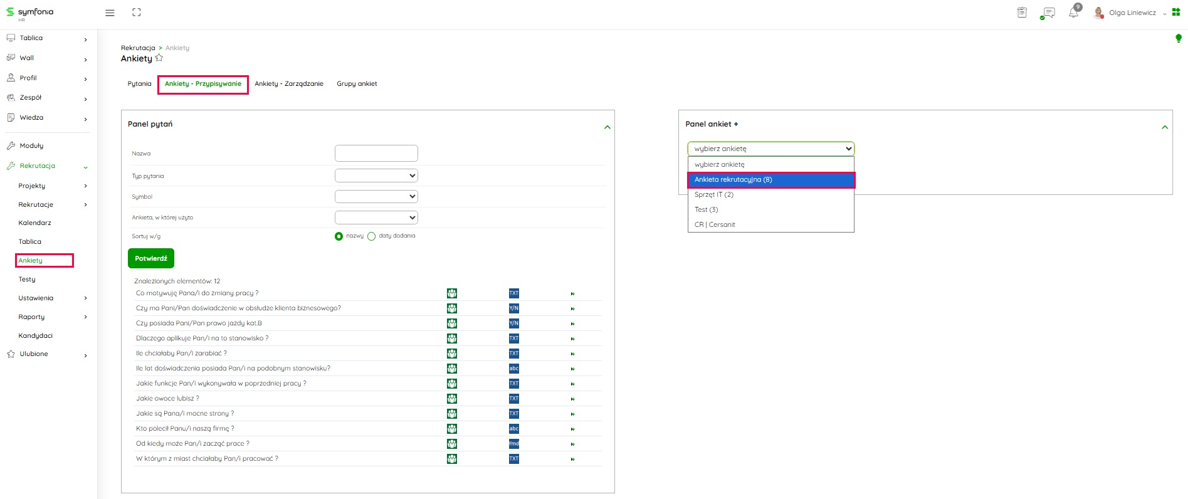Viewport: 1188px width, 499px height.
Task: Open the 'Typ pytania' dropdown
Action: click(376, 176)
